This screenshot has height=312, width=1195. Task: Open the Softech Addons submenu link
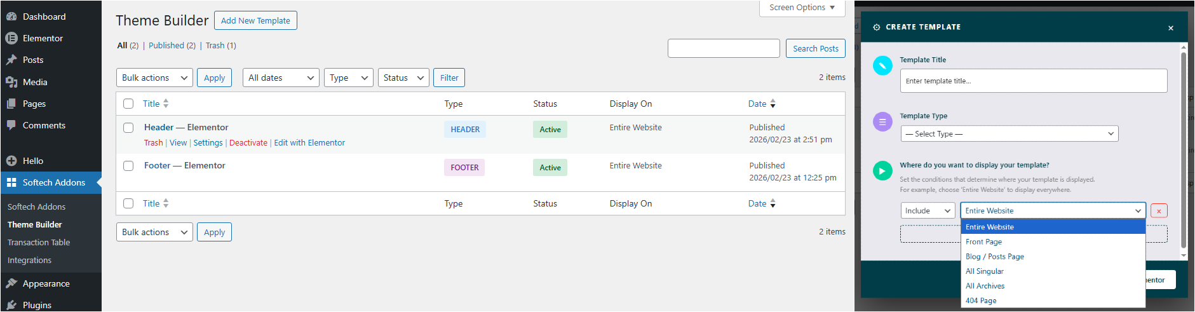[36, 207]
